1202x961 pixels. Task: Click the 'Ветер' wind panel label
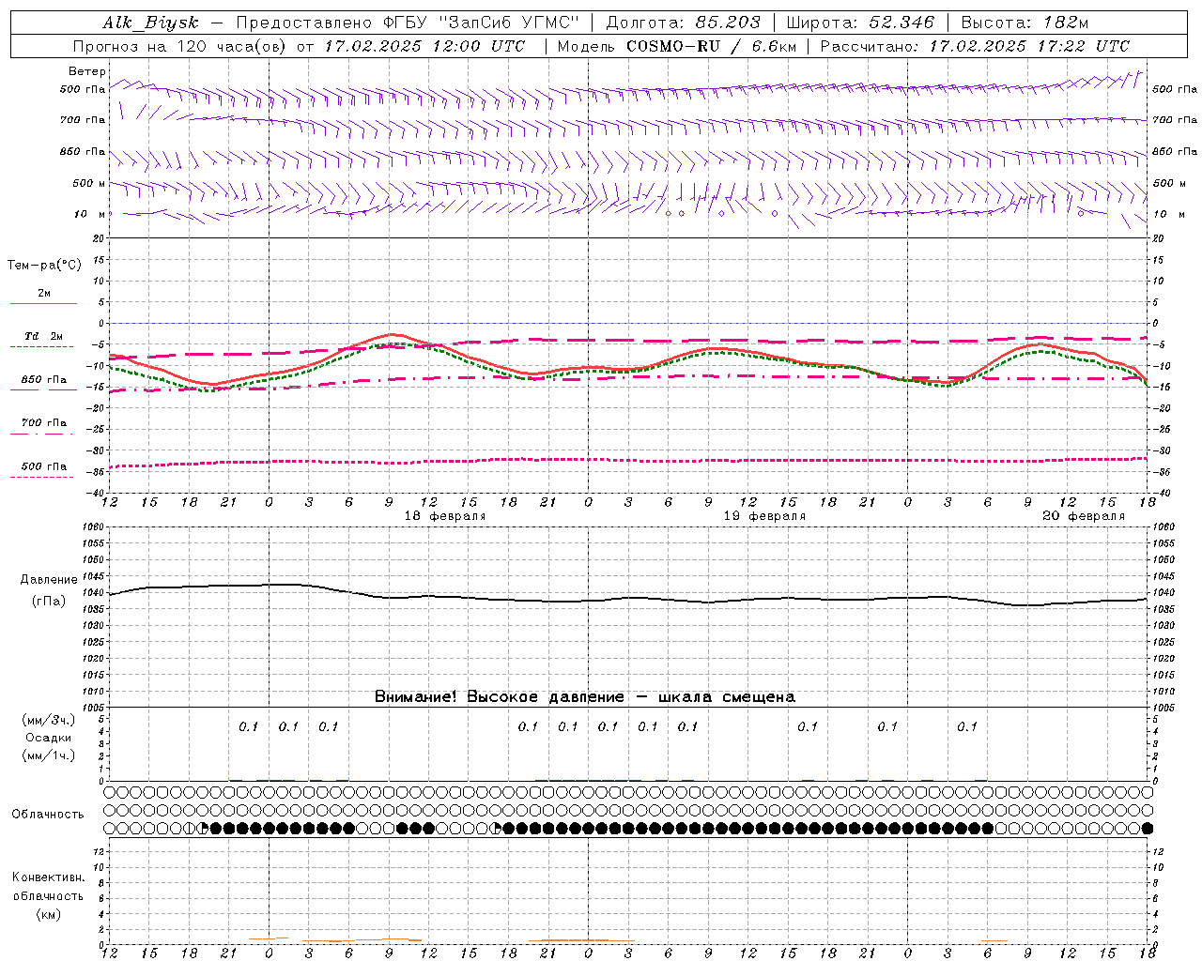point(87,71)
